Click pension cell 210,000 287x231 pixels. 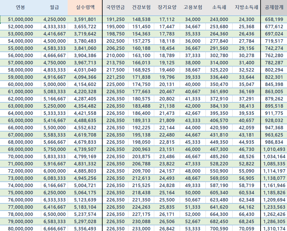point(115,56)
